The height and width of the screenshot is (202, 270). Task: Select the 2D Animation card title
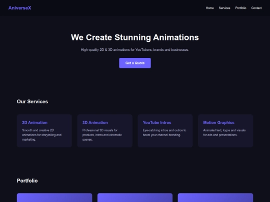coord(34,123)
